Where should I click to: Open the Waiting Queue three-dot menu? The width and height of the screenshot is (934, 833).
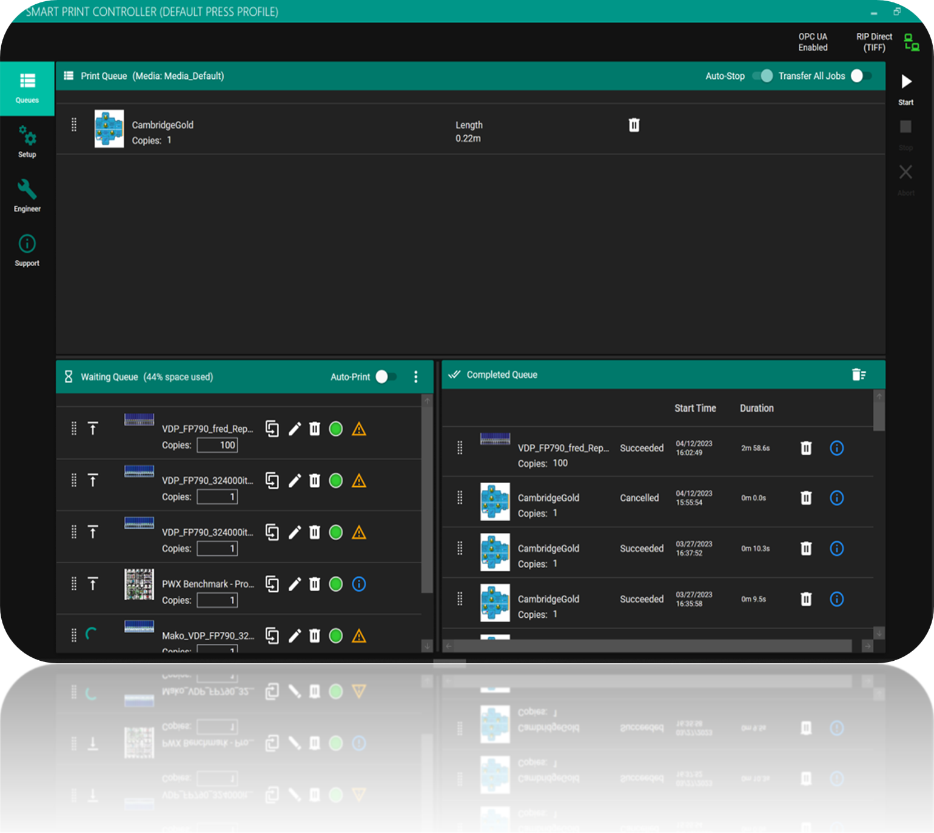pyautogui.click(x=415, y=376)
